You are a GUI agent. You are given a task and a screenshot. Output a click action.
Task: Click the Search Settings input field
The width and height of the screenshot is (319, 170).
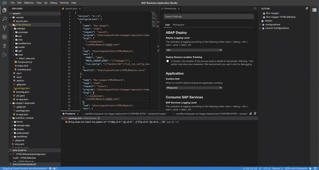pyautogui.click(x=209, y=16)
